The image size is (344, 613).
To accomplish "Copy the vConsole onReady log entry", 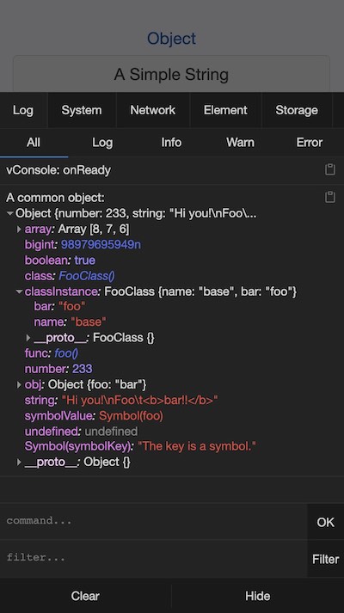I will (x=330, y=169).
